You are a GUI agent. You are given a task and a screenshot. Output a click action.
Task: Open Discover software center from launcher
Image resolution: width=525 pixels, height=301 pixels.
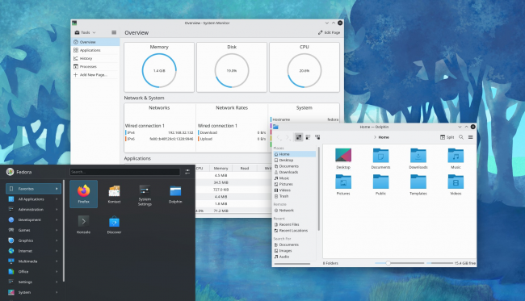[x=114, y=224]
